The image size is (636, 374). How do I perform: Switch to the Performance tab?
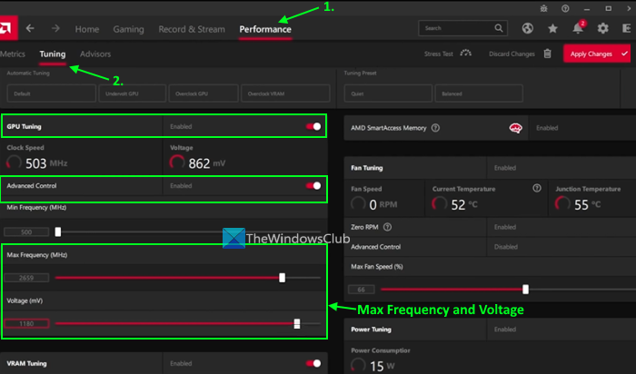point(265,29)
